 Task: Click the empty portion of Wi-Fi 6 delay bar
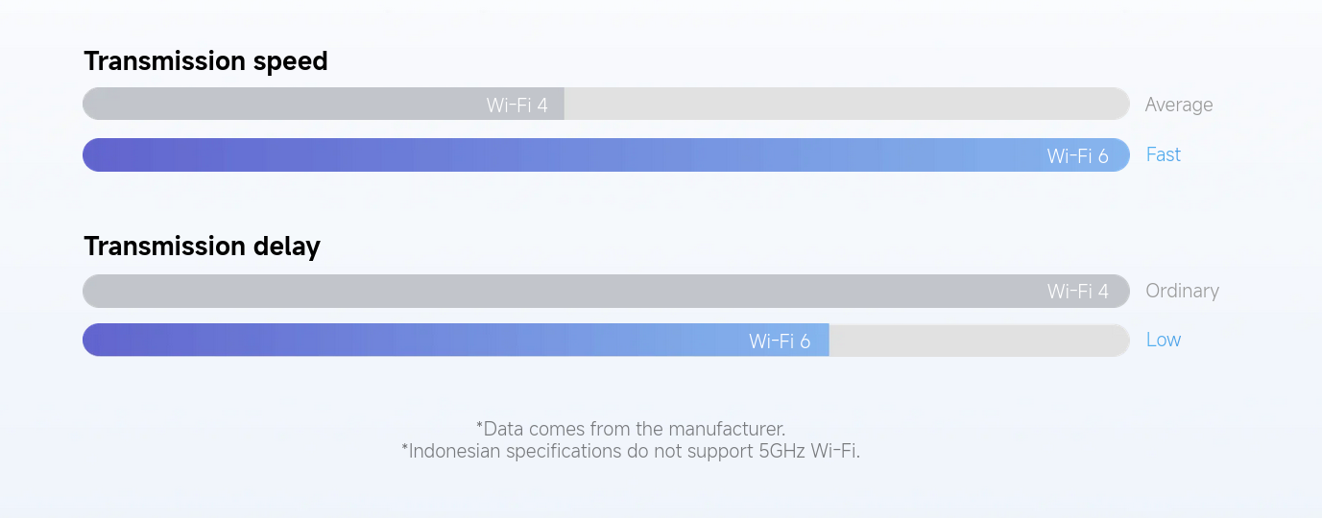(978, 340)
